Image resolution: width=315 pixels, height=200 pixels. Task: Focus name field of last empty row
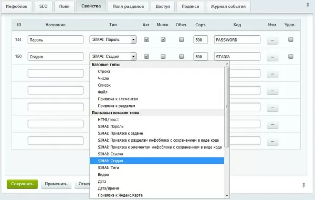point(56,141)
